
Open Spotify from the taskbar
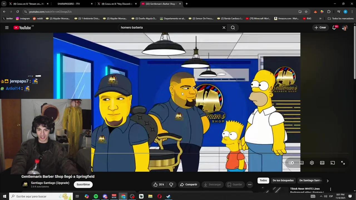click(x=96, y=196)
